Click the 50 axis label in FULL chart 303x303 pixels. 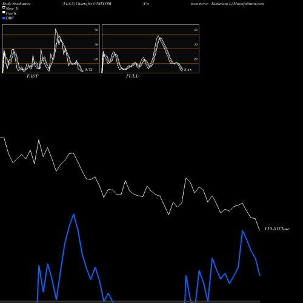click(x=196, y=44)
